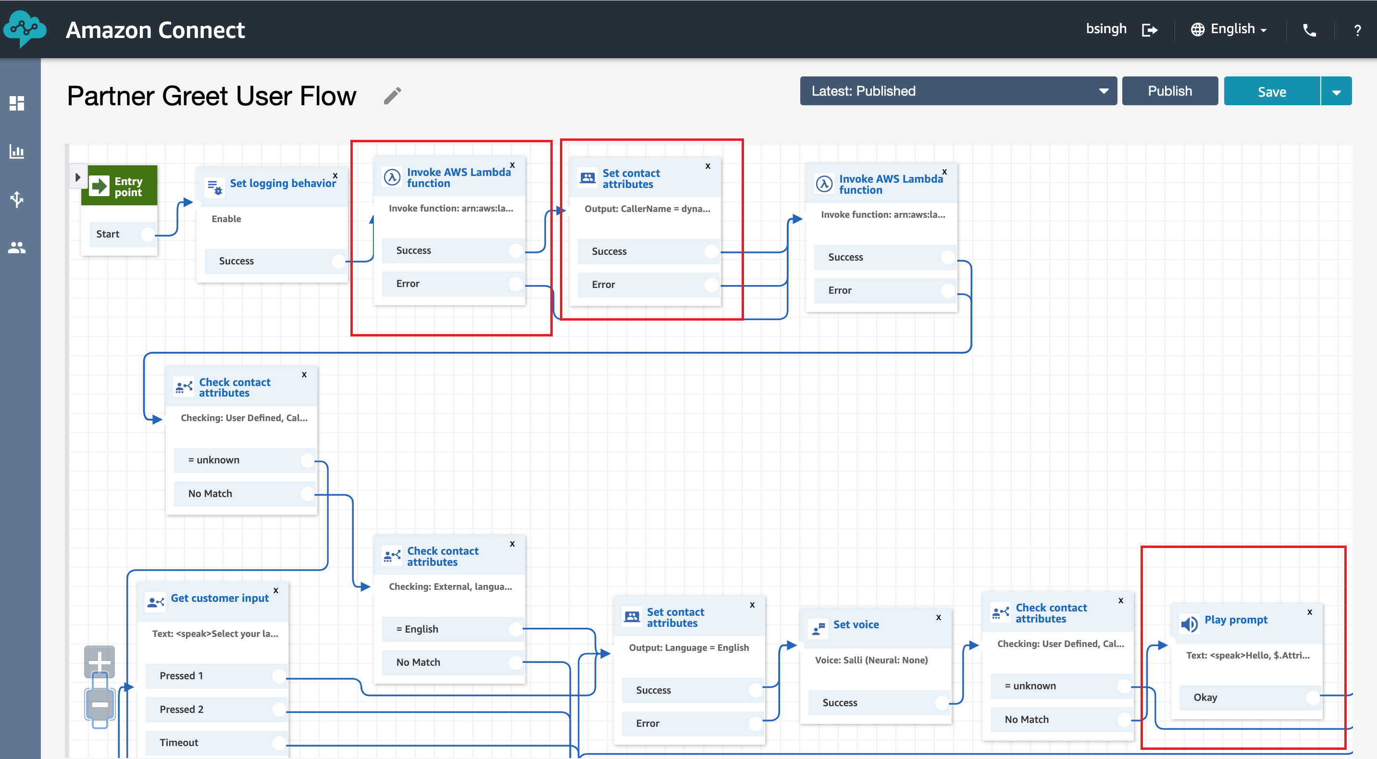Open Set logging behavior block title
Viewport: 1377px width, 759px height.
point(283,183)
